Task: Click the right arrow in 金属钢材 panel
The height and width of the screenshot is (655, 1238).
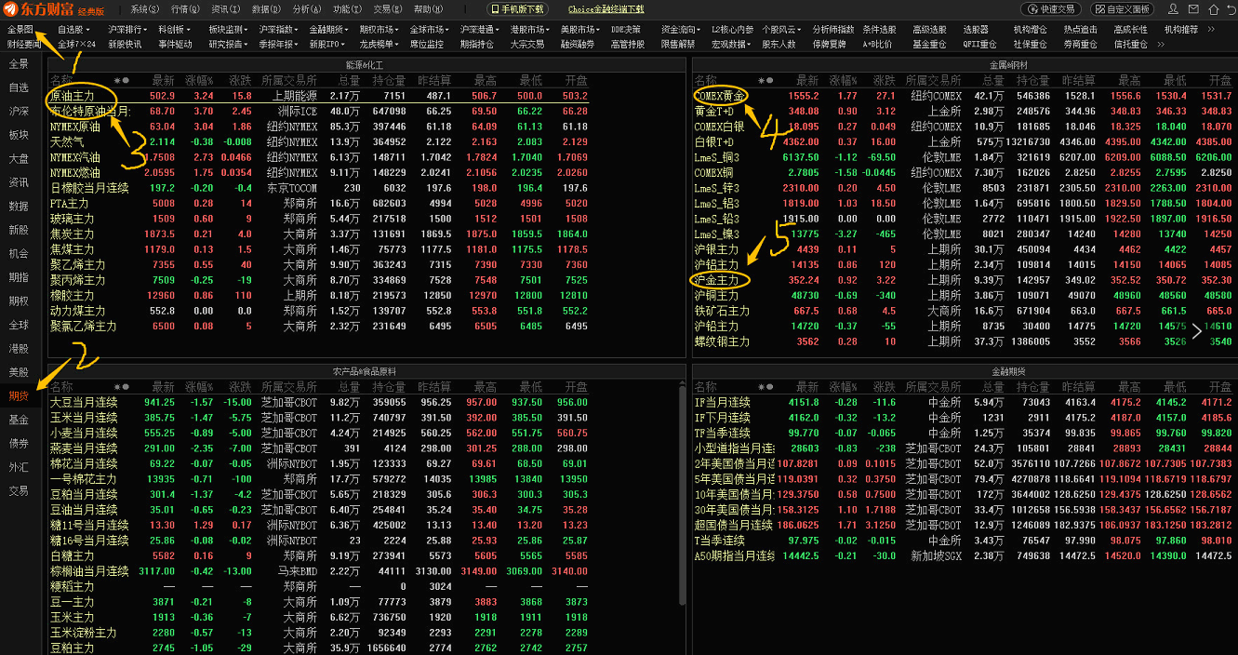Action: point(1196,329)
